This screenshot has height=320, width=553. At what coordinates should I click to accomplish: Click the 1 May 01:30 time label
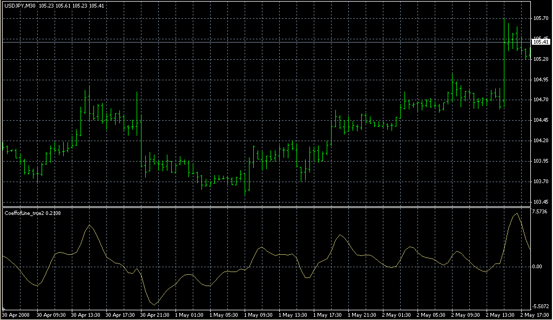point(189,315)
